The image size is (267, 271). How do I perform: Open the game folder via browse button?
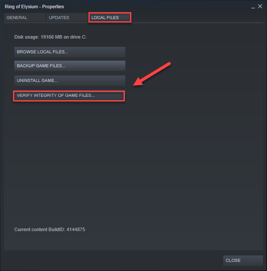[70, 52]
